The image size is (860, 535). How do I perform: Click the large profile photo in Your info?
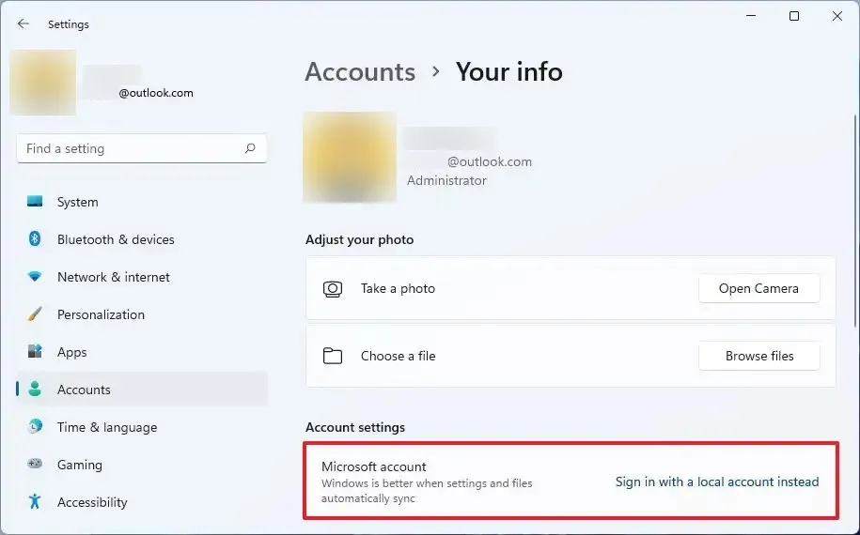pyautogui.click(x=350, y=157)
